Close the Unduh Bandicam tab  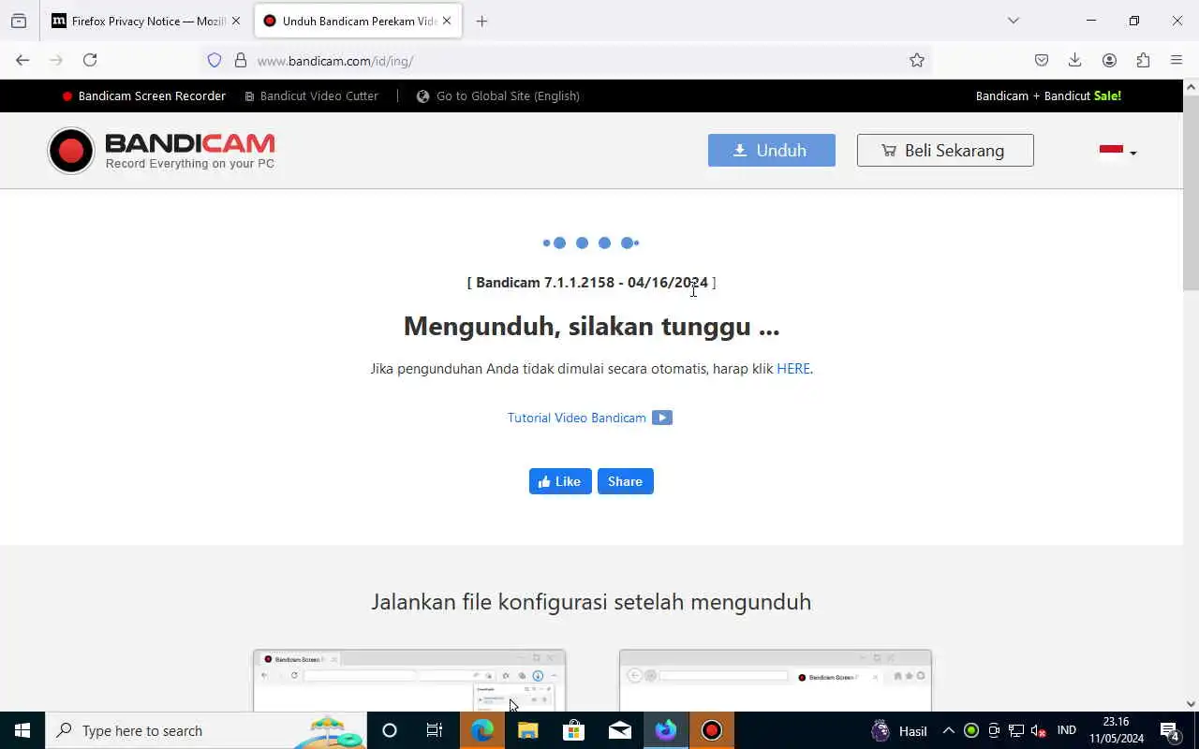click(x=447, y=21)
